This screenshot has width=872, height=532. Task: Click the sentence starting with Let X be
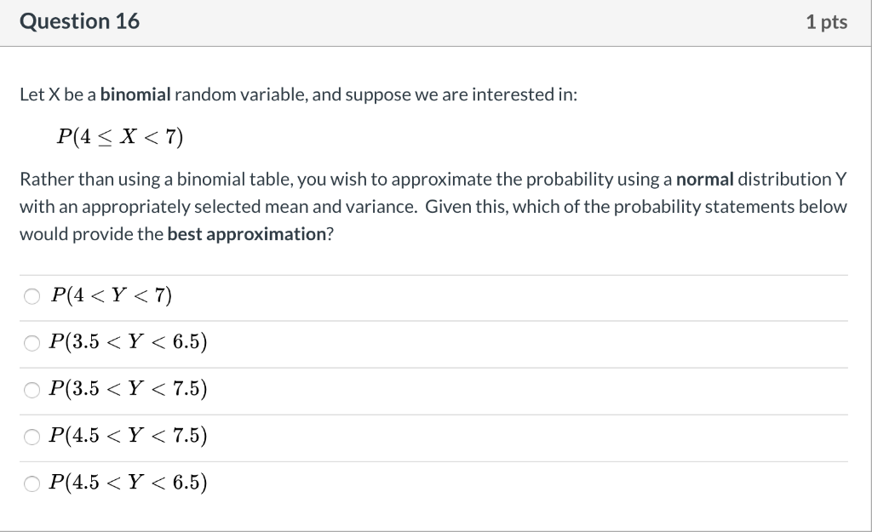tap(299, 94)
